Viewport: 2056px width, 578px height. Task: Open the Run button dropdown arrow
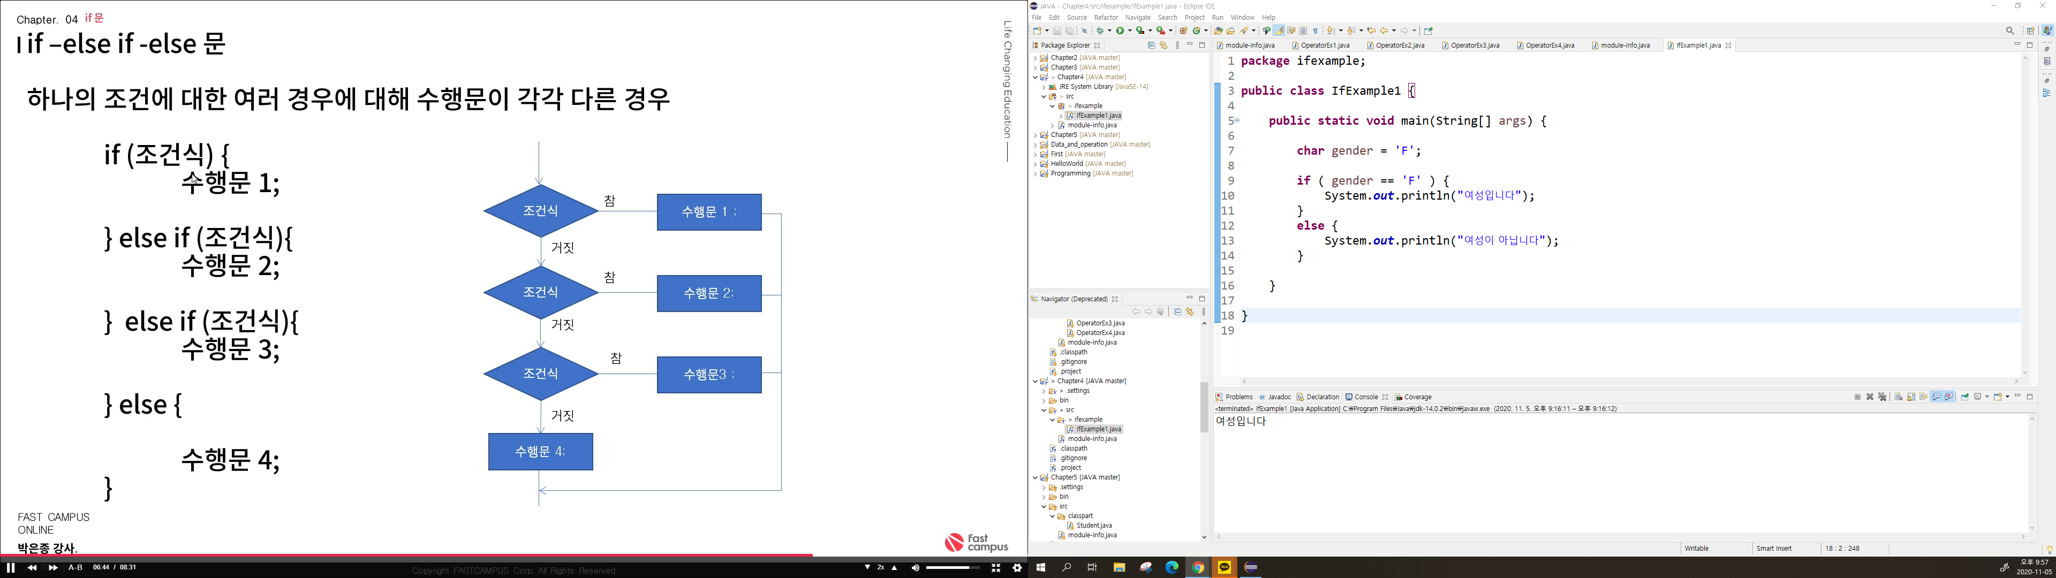(x=1130, y=31)
